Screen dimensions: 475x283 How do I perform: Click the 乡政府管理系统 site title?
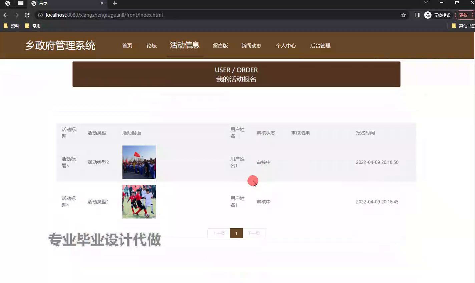tap(60, 45)
